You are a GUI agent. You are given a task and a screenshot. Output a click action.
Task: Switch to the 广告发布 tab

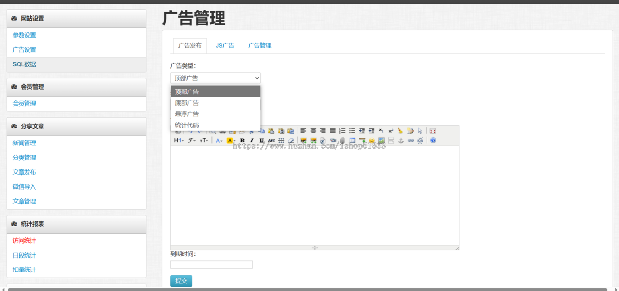pyautogui.click(x=190, y=46)
